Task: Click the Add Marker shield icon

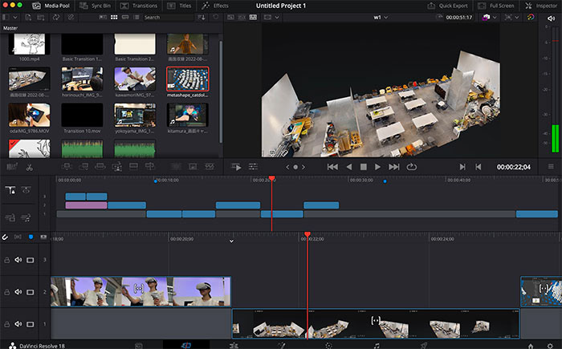Action: pos(31,237)
